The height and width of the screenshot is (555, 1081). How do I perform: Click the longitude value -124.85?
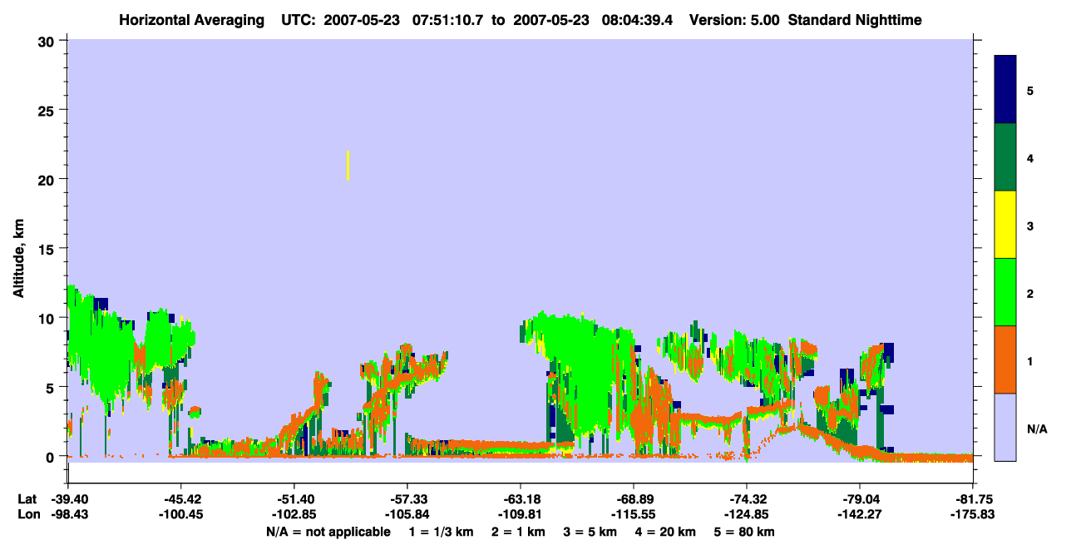point(747,514)
